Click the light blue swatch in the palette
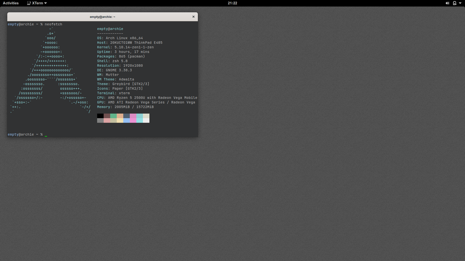This screenshot has width=465, height=261. pyautogui.click(x=126, y=120)
